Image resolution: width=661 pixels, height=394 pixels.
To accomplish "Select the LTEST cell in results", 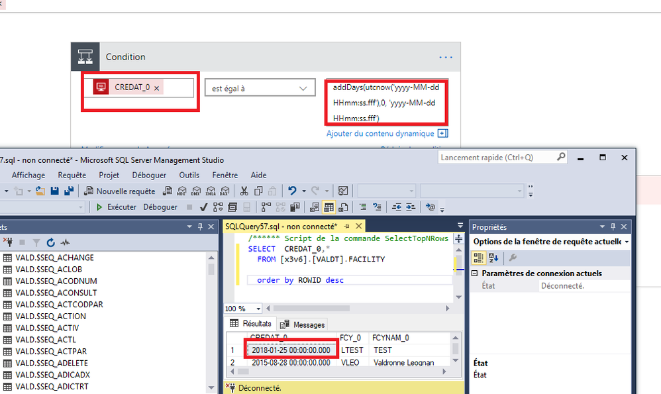I will [352, 350].
